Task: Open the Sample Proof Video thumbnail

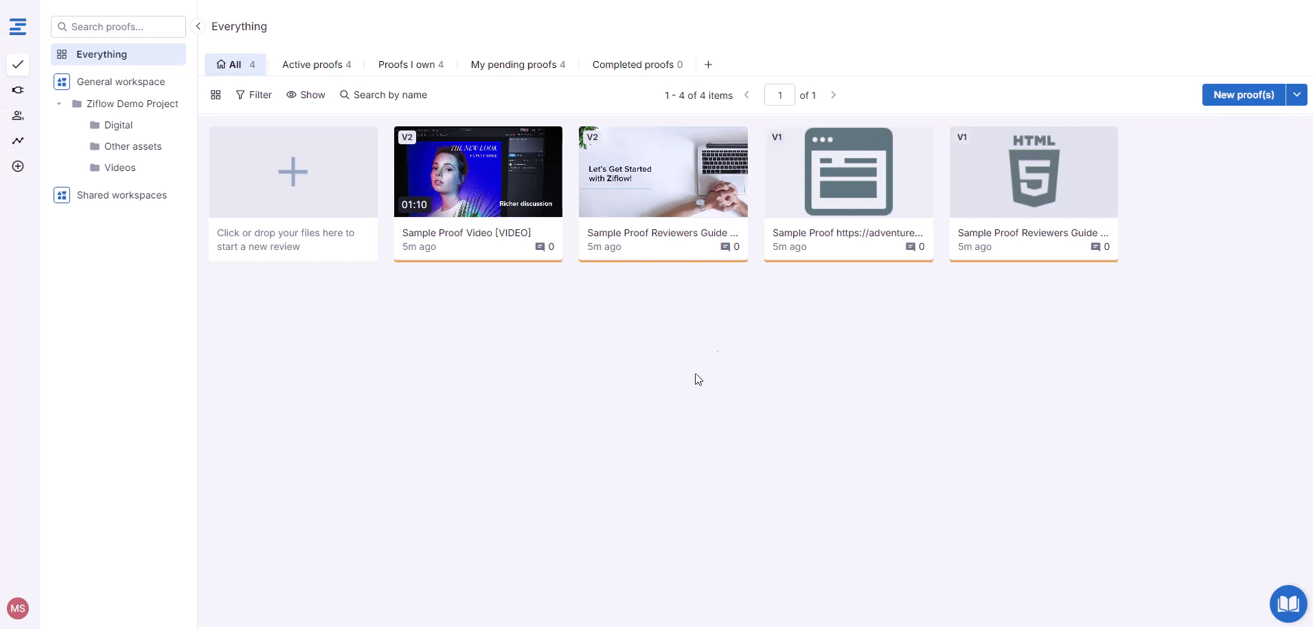Action: click(478, 172)
